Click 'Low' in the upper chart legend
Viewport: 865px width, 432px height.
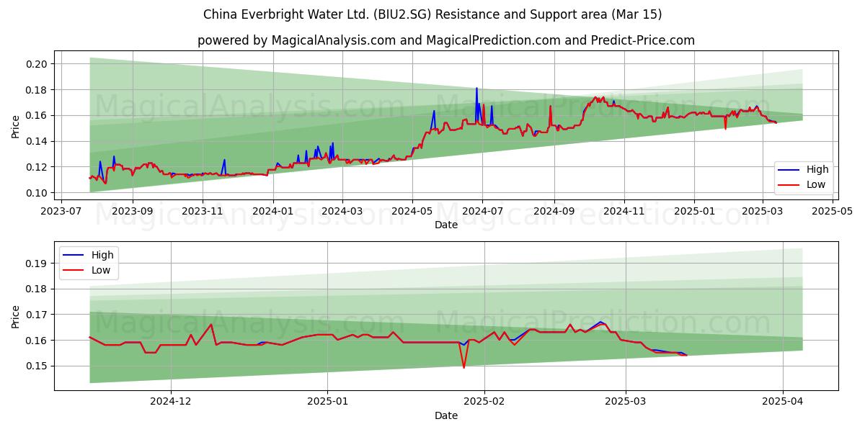[x=816, y=184]
